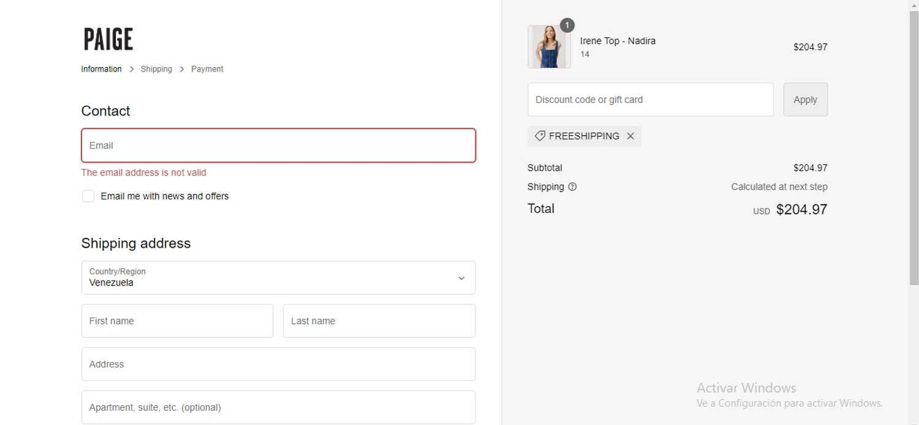Select the item quantity badge 1
The width and height of the screenshot is (919, 425).
coord(567,25)
